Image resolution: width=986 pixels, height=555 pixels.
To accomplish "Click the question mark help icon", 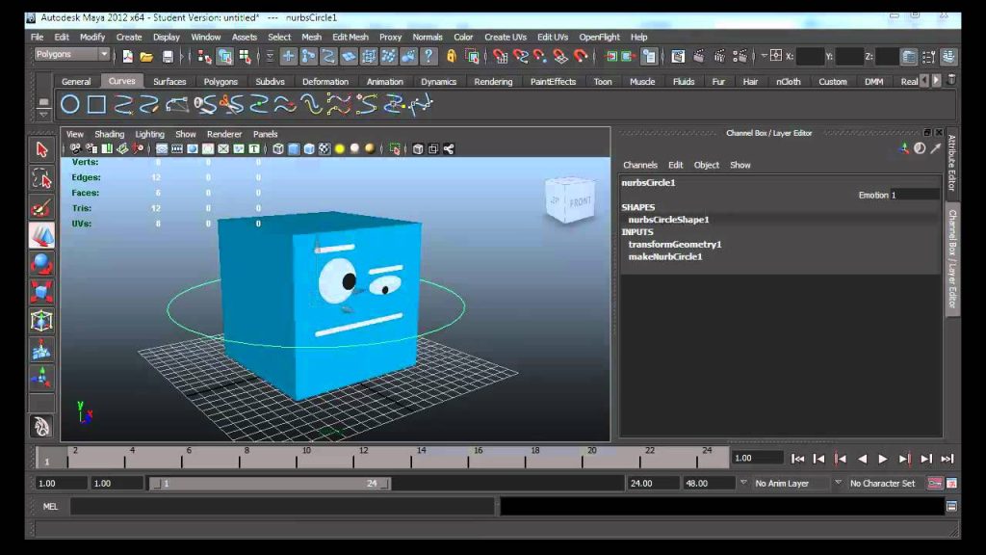I will [428, 57].
